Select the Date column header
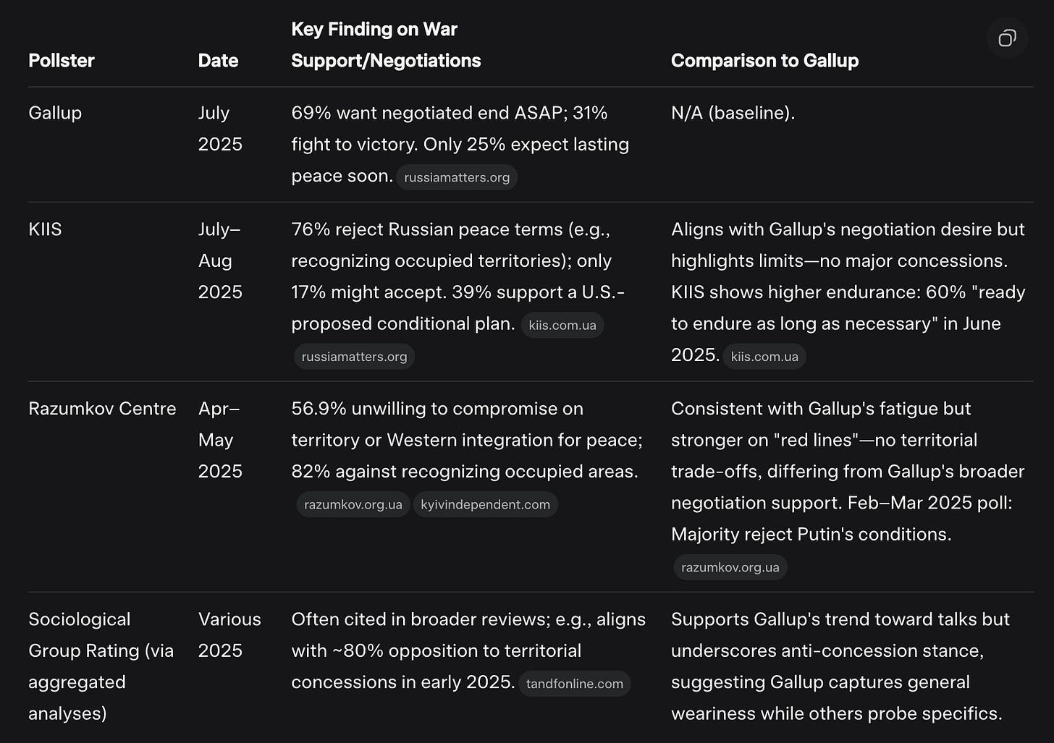Screen dimensions: 1054x743 coord(218,61)
